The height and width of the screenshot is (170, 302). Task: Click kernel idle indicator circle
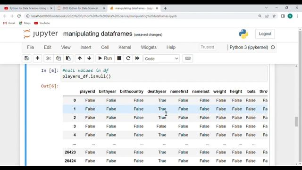click(x=273, y=47)
